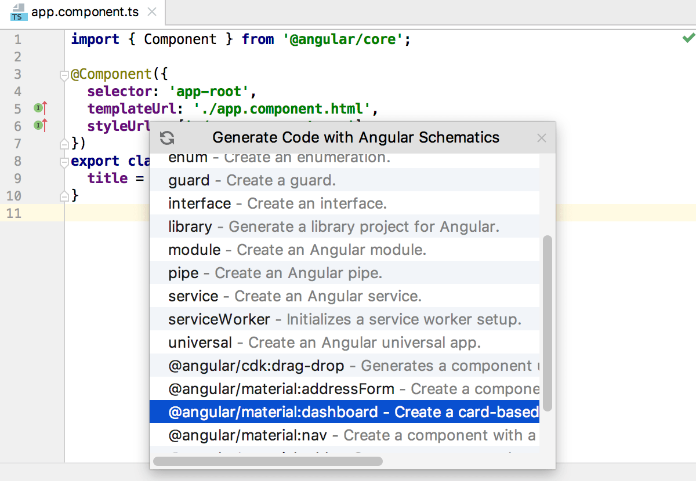The width and height of the screenshot is (696, 481).
Task: Select the highlighted @angular/material:dashboard entry
Action: (345, 412)
